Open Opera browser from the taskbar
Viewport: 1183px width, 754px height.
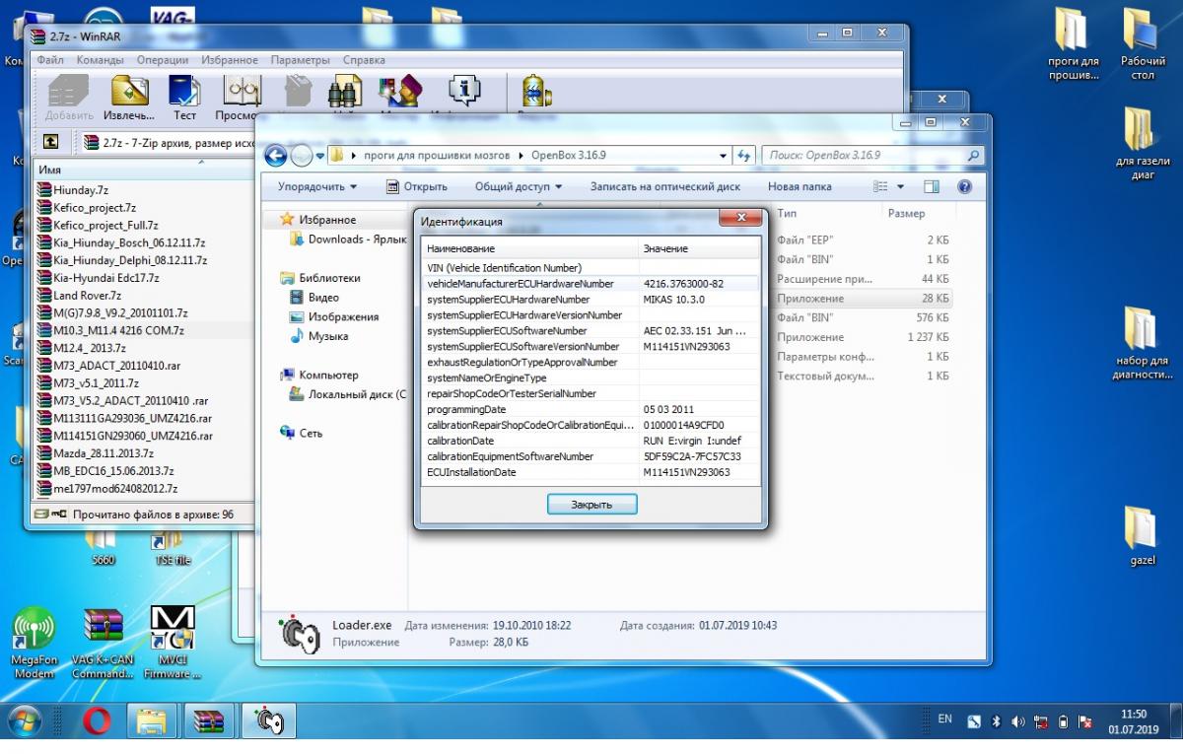click(x=97, y=722)
